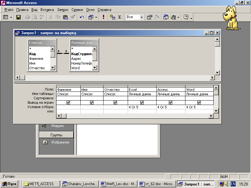Click Excel criteria cell '4 Or 5'
This screenshot has width=251, height=188.
pos(142,107)
